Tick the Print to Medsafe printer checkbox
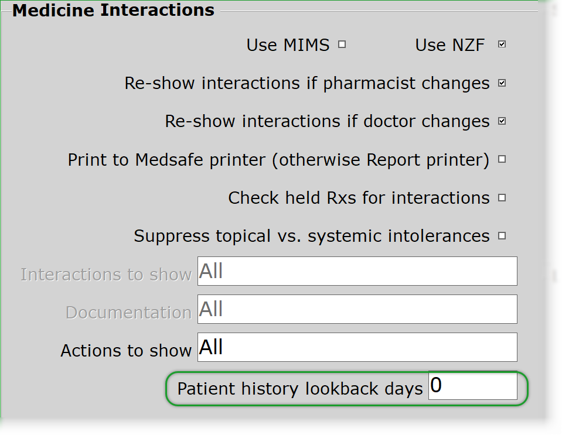562x435 pixels. pos(502,159)
